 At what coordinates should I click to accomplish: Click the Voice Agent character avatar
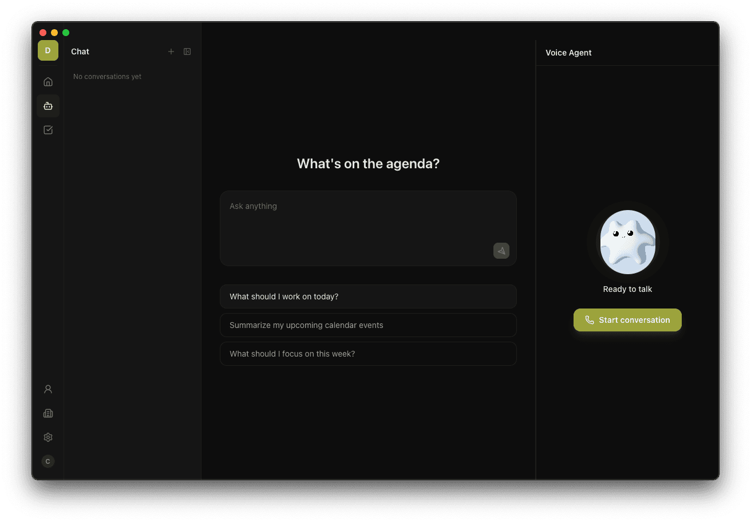[627, 242]
